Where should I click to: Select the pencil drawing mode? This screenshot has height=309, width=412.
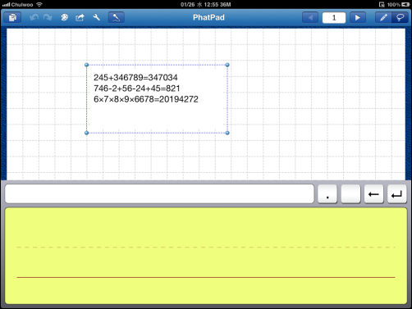pos(383,18)
